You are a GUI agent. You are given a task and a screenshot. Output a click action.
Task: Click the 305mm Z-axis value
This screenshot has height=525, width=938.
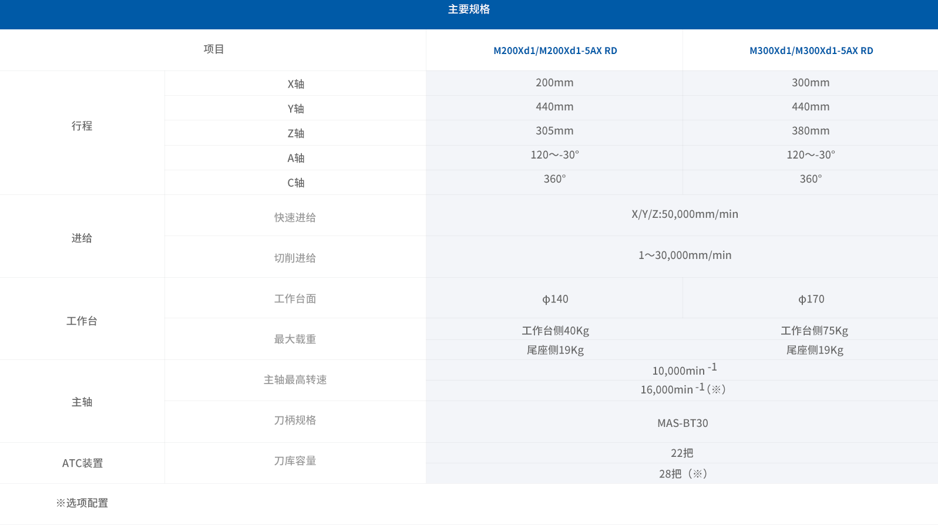554,131
